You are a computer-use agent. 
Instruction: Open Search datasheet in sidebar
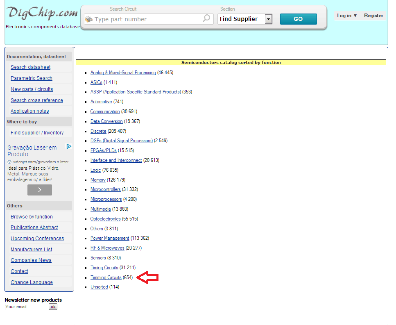click(31, 67)
